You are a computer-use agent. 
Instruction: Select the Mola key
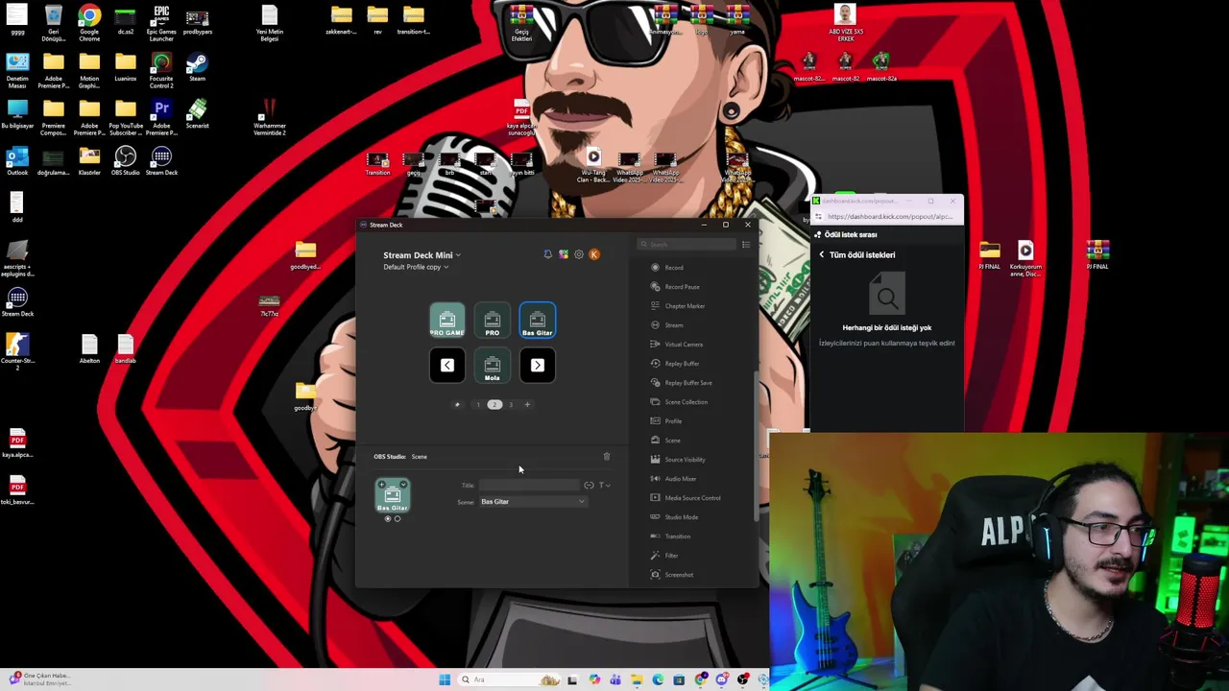point(493,366)
